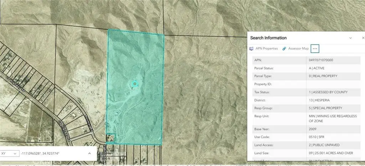Image resolution: width=365 pixels, height=166 pixels.
Task: Expand the coordinate widget with up chevron
Action: [89, 153]
